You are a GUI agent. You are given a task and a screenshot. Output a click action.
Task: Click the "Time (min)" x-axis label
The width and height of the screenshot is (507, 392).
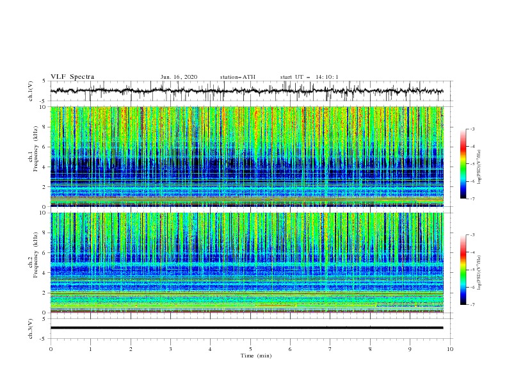point(256,355)
